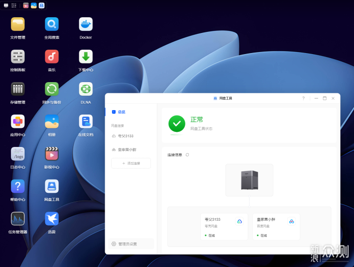Click the 网盘工具 window title text

tap(226, 98)
